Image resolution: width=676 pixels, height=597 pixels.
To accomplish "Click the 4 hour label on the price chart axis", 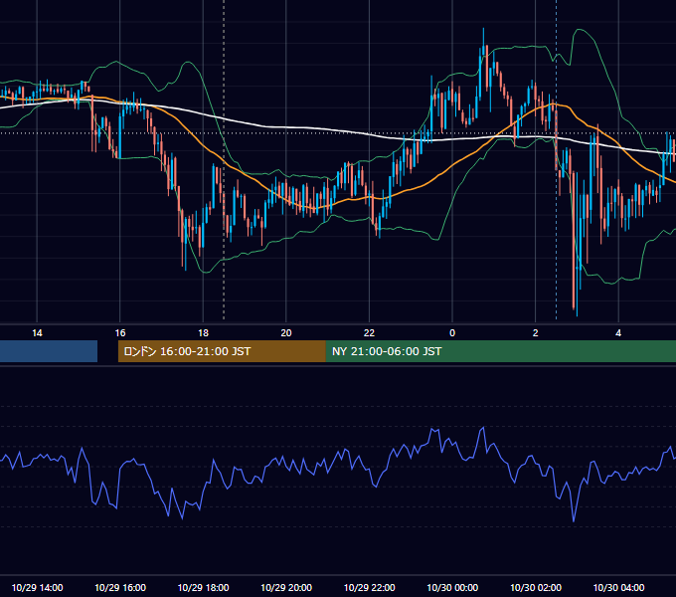I will pos(618,333).
